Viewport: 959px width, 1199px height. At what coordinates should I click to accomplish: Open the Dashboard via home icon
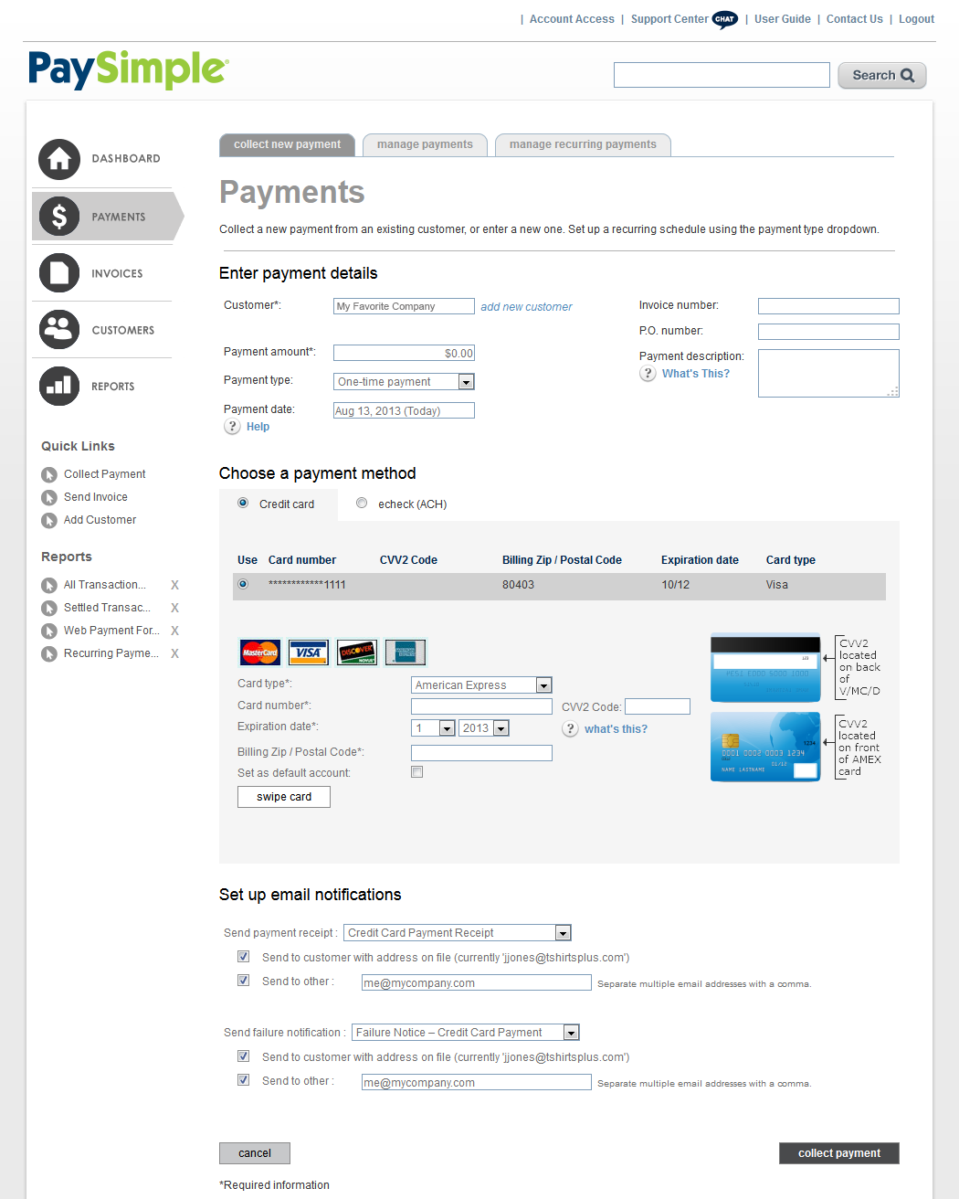(x=58, y=159)
